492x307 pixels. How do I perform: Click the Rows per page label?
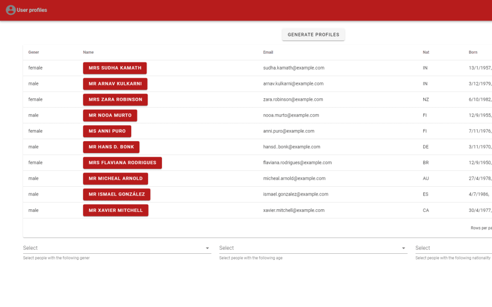pyautogui.click(x=481, y=228)
